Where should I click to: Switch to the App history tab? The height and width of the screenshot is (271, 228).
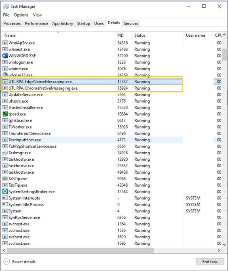point(63,23)
